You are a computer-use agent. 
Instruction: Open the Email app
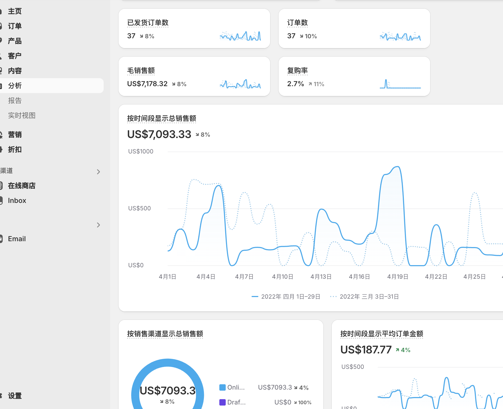[17, 239]
